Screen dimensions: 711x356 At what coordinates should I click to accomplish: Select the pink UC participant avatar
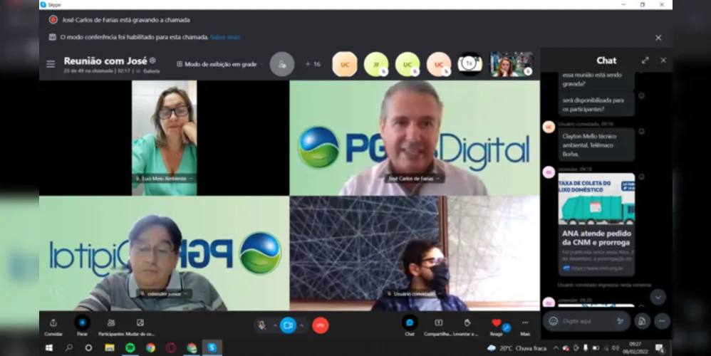click(438, 64)
